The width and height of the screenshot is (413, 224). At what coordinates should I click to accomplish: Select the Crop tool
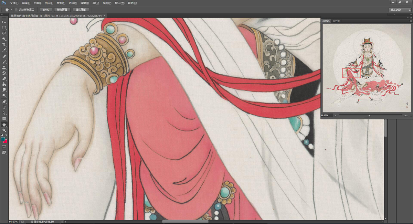click(4, 45)
